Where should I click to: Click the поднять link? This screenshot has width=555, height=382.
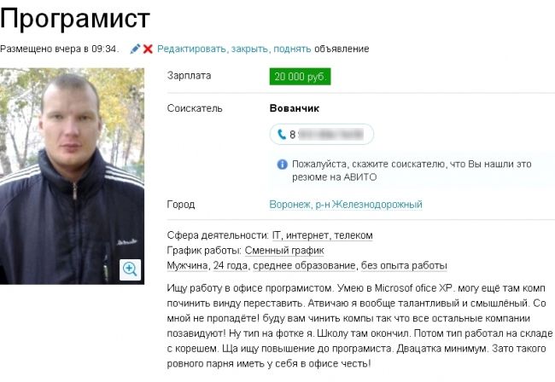point(292,49)
